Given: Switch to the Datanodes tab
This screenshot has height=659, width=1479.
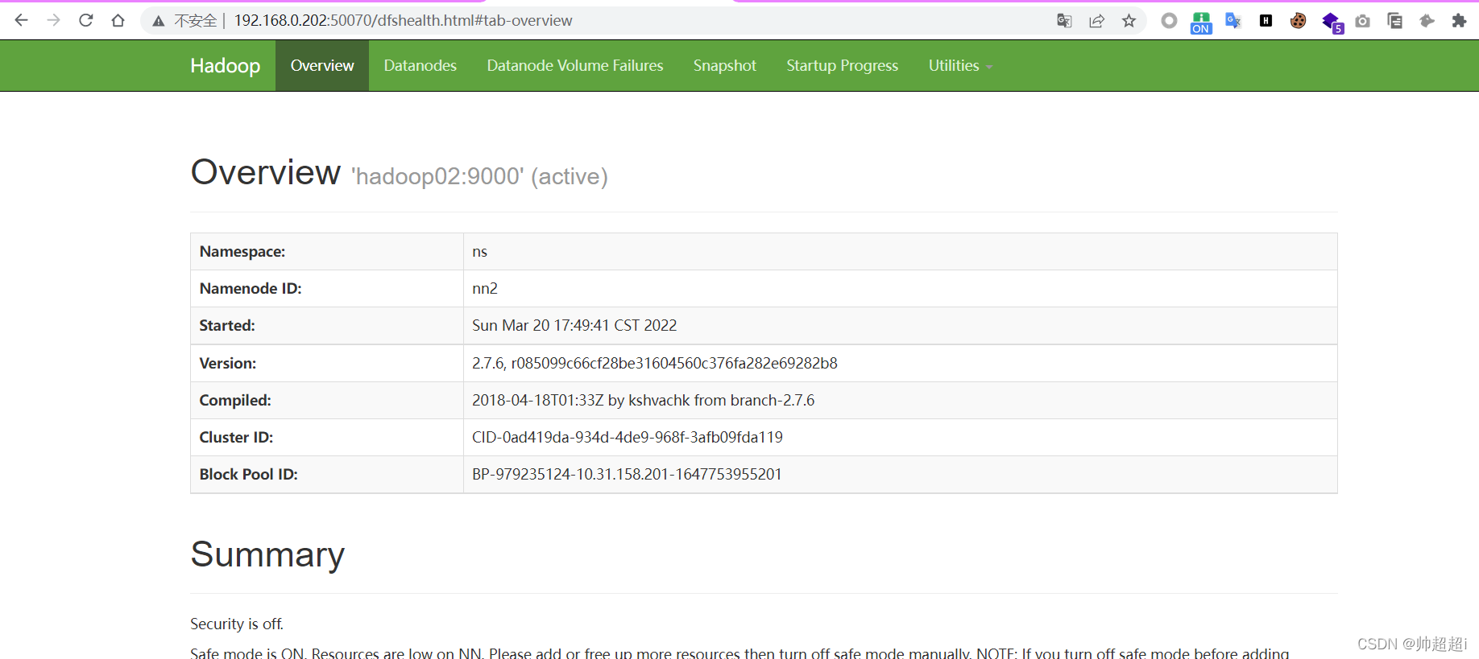Looking at the screenshot, I should [x=420, y=65].
